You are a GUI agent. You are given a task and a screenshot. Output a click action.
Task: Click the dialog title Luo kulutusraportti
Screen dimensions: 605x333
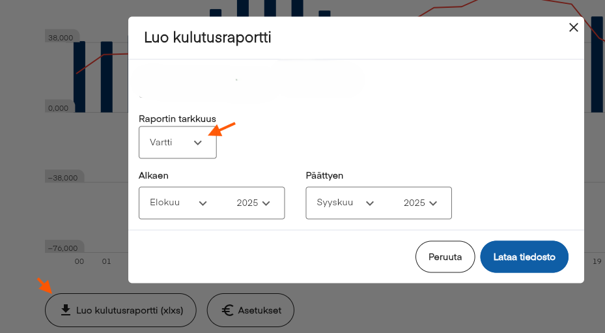point(207,37)
